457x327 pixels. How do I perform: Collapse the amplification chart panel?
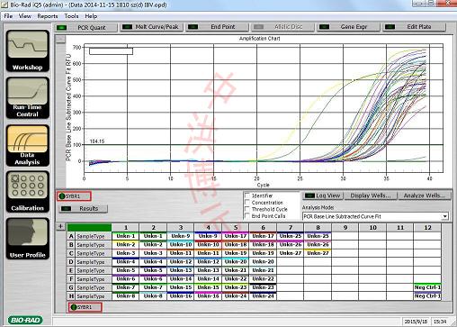[x=60, y=39]
